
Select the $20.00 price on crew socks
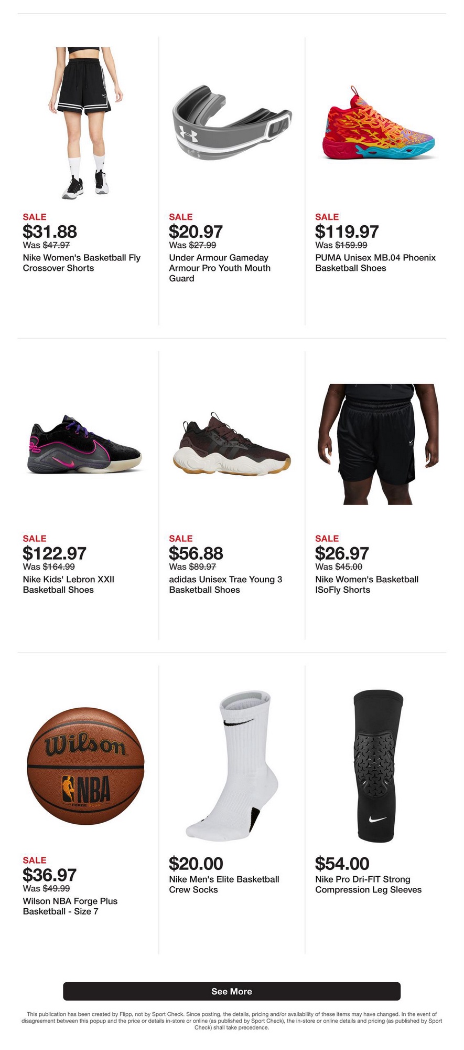pos(196,864)
